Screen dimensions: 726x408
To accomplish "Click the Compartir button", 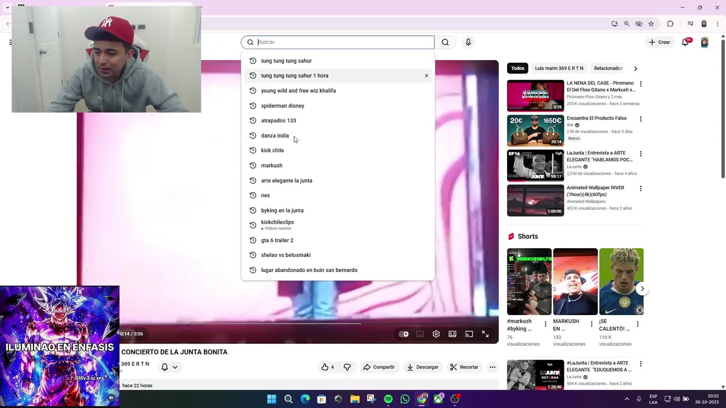I will click(x=379, y=367).
